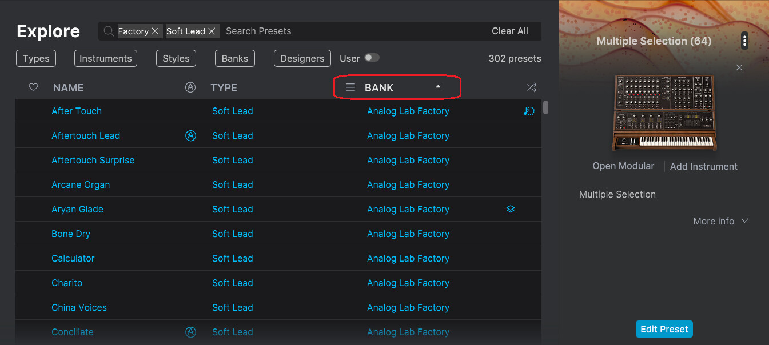
Task: Click the Modular synth thumbnail
Action: 664,113
